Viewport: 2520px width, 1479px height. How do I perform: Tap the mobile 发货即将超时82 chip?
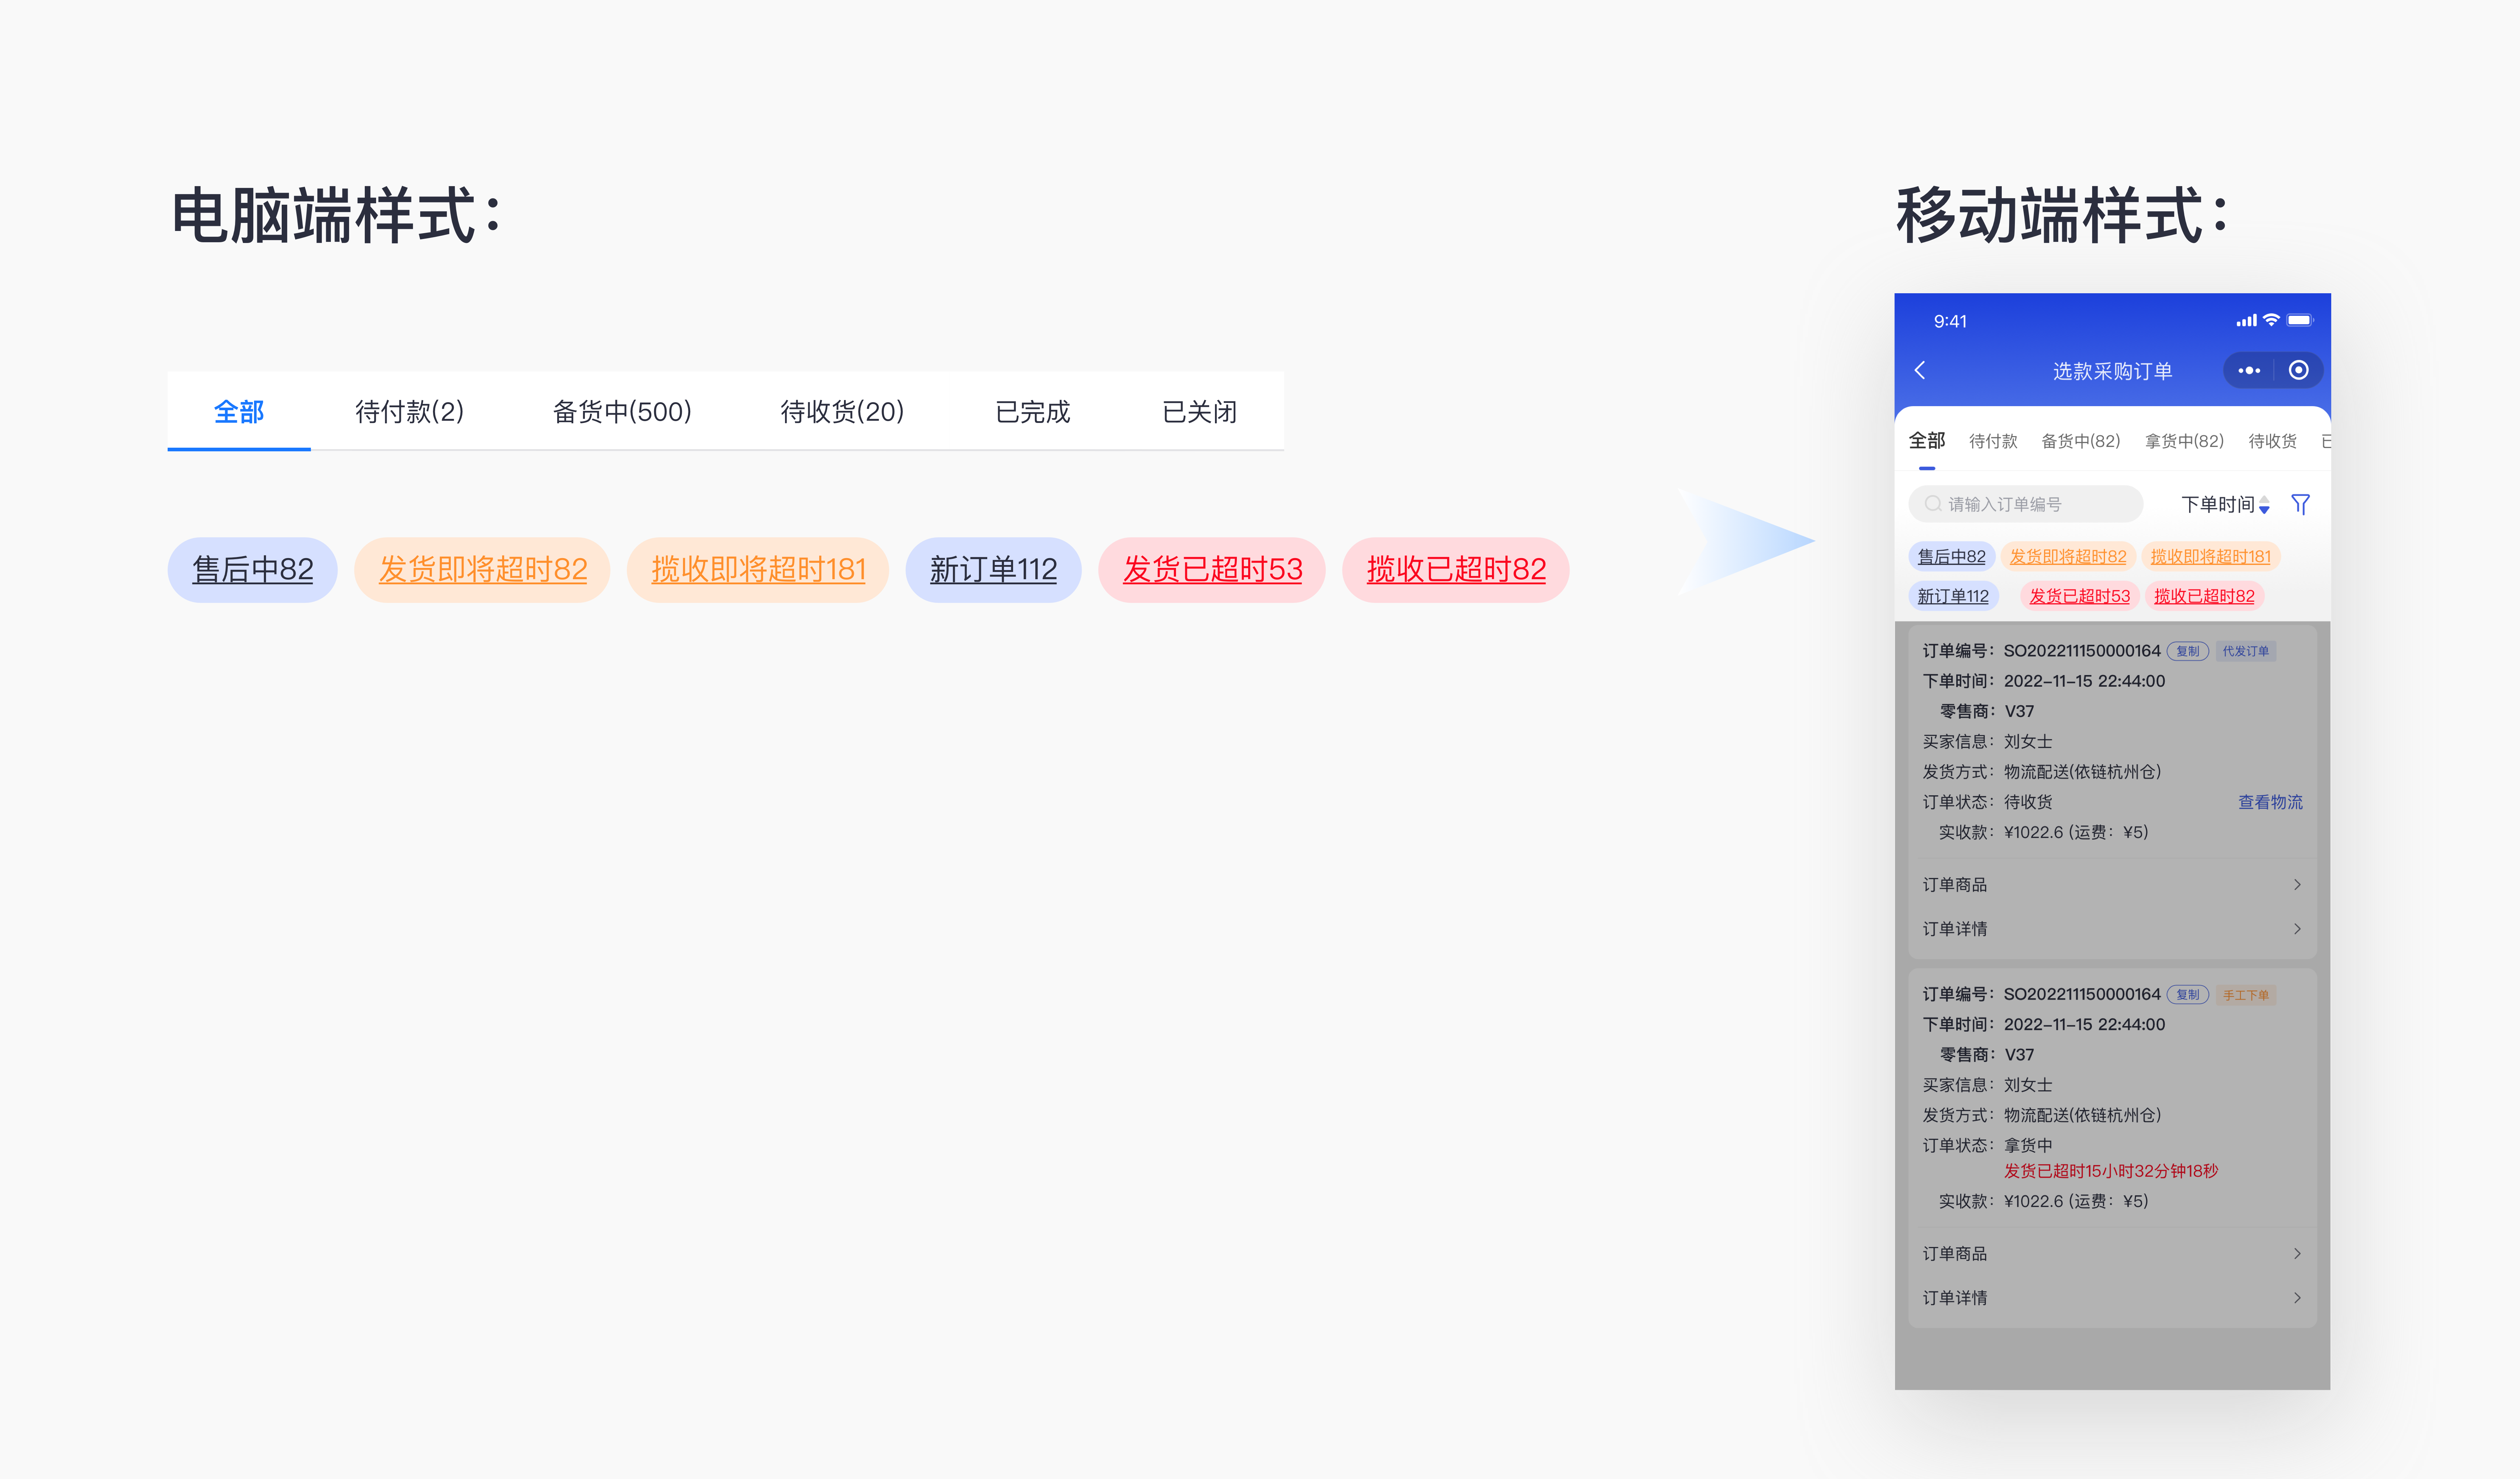pos(2068,557)
